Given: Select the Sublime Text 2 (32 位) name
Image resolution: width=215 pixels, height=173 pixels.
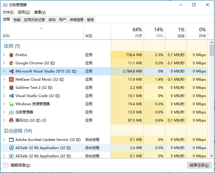Looking at the screenshot, I should 34,88.
